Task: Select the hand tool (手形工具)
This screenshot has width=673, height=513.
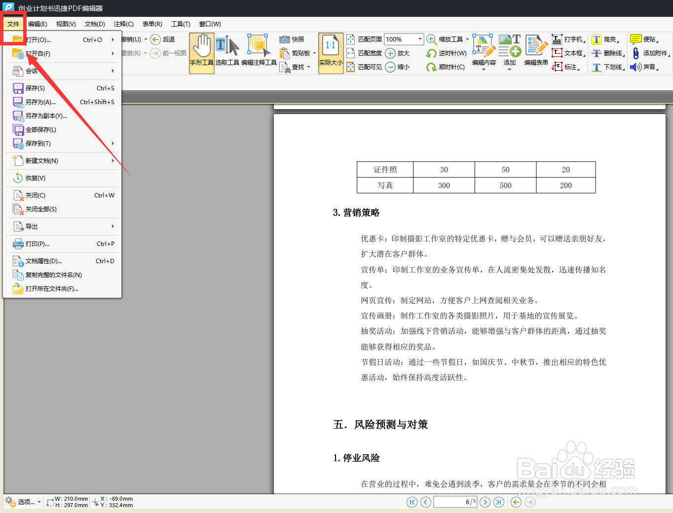Action: point(201,52)
